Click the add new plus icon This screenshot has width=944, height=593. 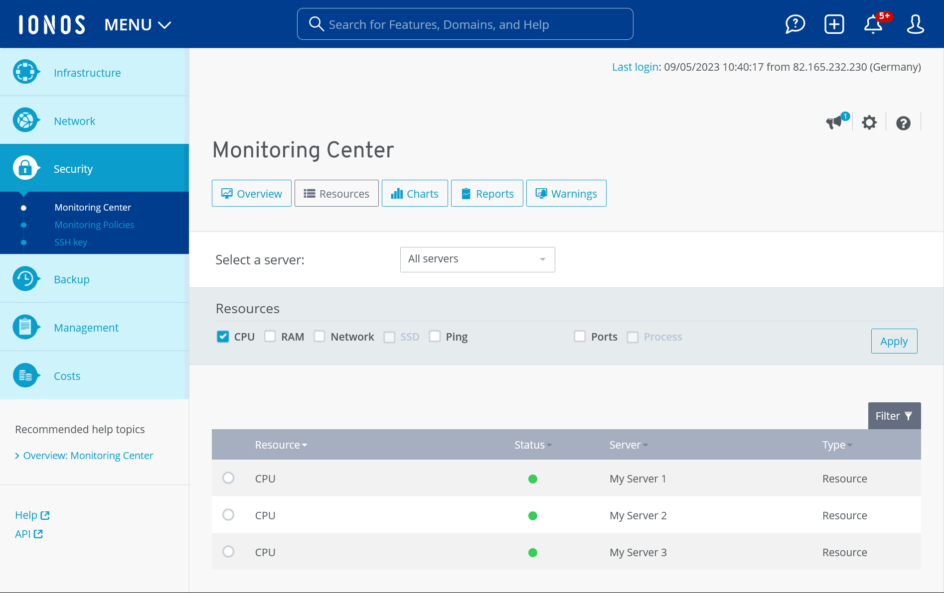point(834,24)
